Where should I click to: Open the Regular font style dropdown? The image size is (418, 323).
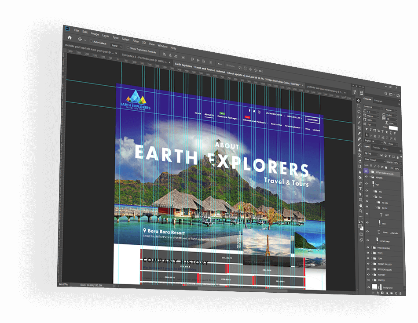pos(391,110)
